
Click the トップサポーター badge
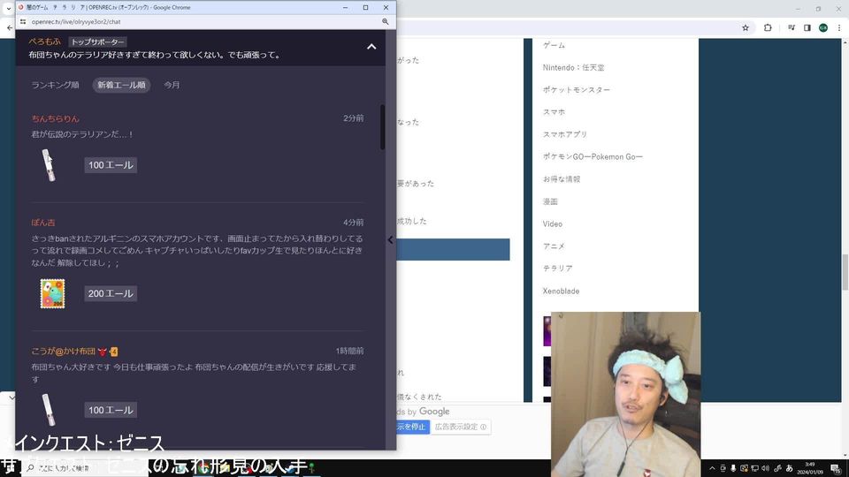[97, 42]
